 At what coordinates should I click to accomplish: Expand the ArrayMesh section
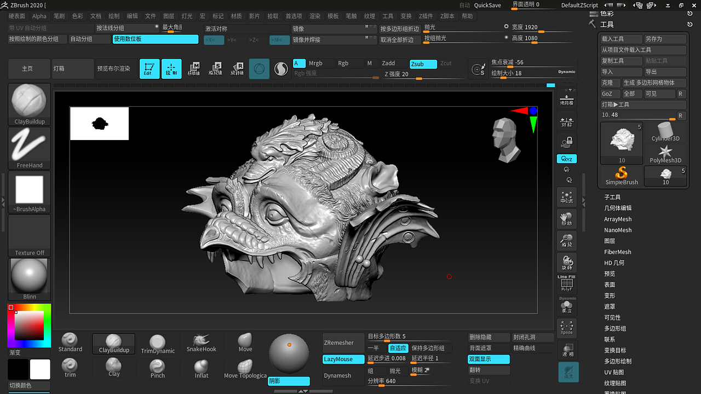click(618, 219)
